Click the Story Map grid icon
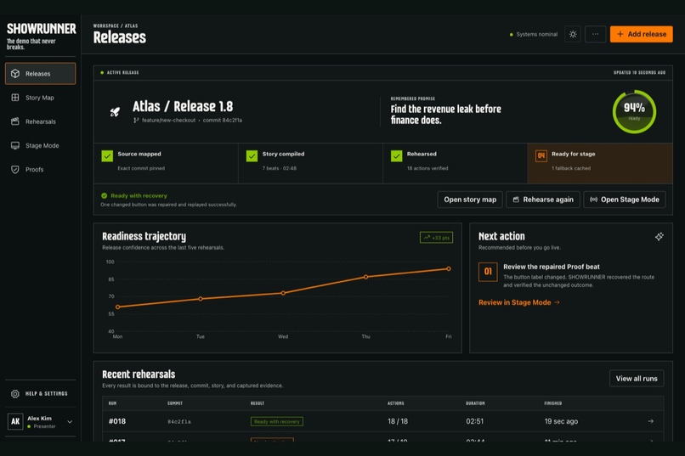The image size is (685, 456). tap(15, 98)
